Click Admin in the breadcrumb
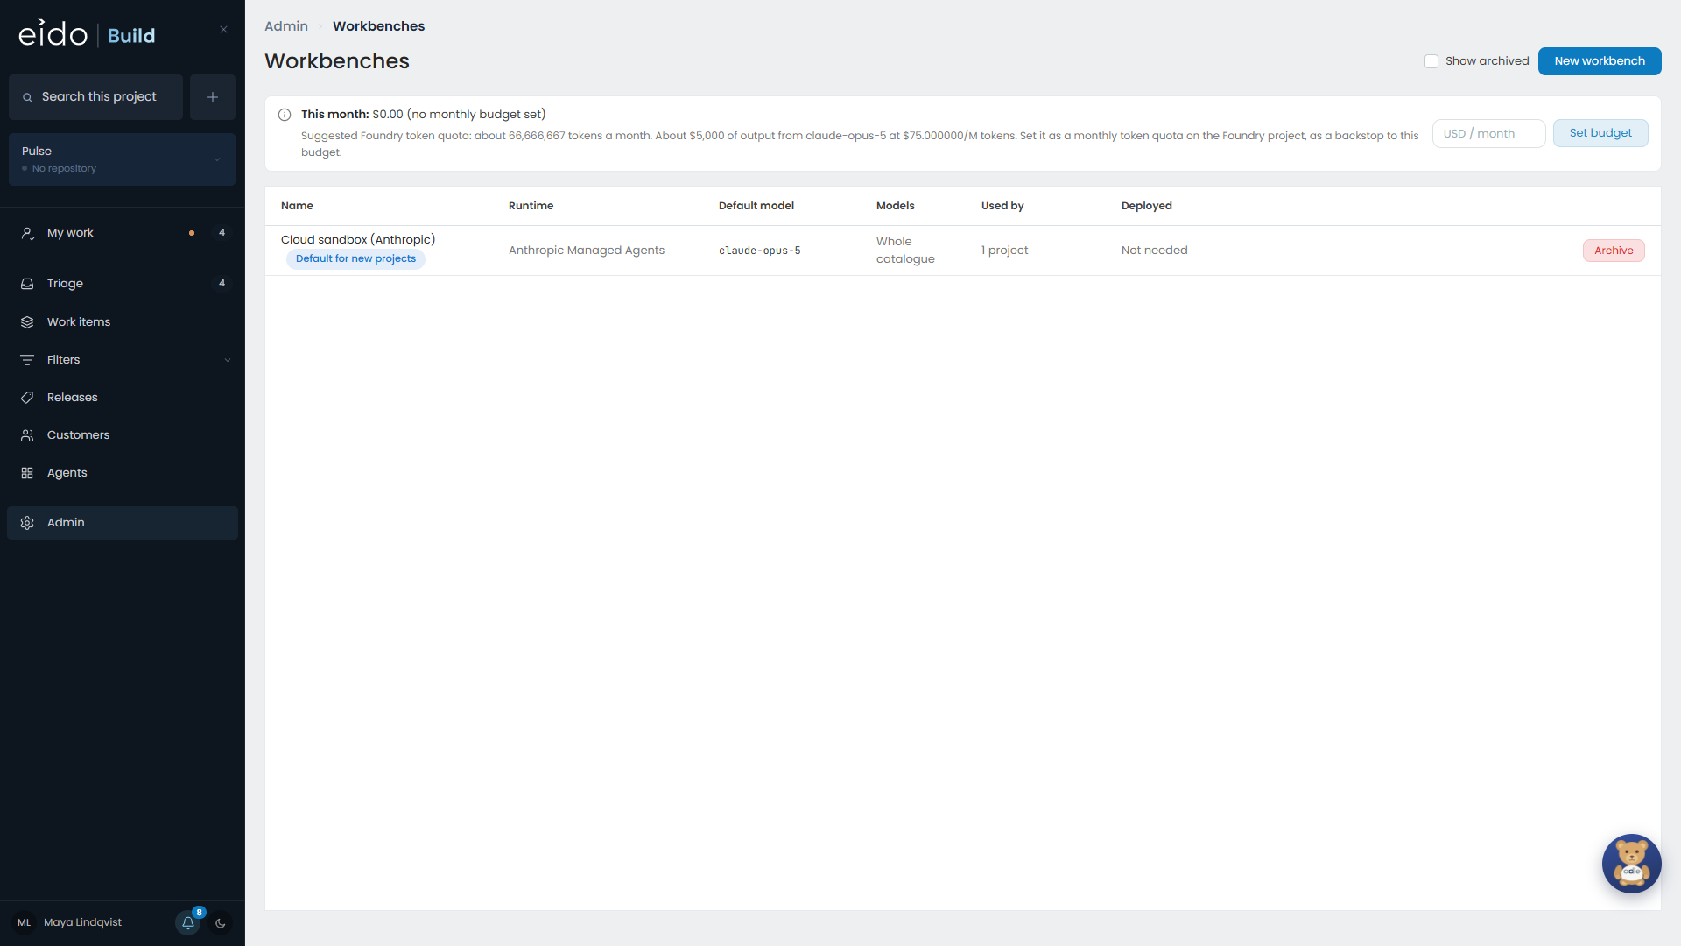Image resolution: width=1681 pixels, height=946 pixels. (286, 26)
